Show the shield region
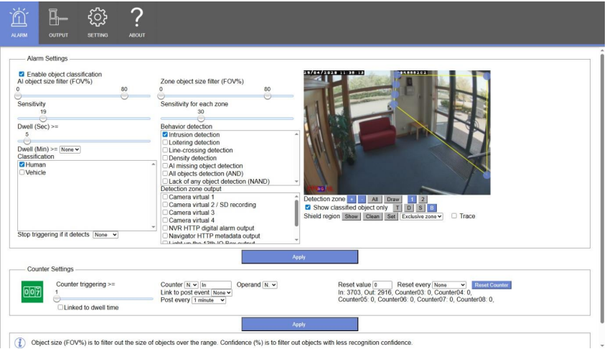The height and width of the screenshot is (349, 607). click(351, 217)
